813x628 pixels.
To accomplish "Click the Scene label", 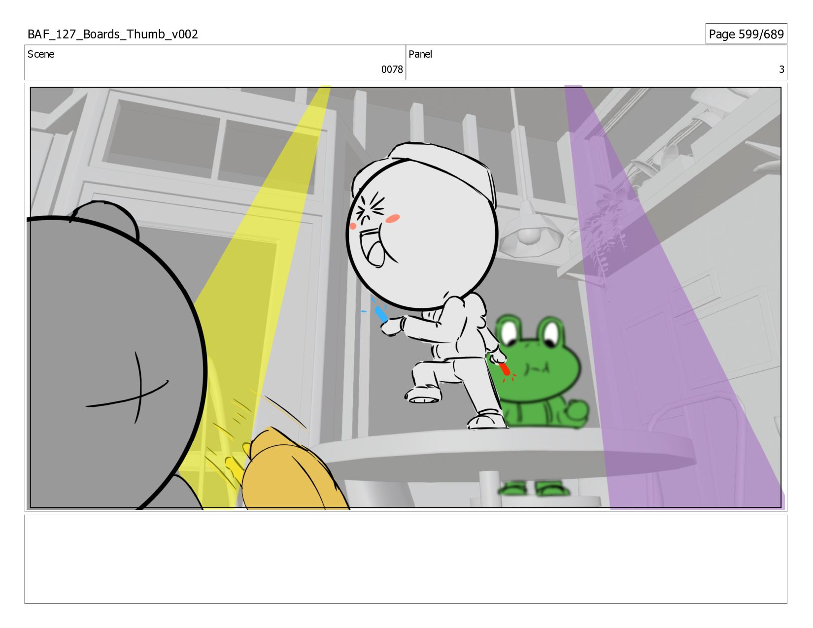I will coord(41,54).
